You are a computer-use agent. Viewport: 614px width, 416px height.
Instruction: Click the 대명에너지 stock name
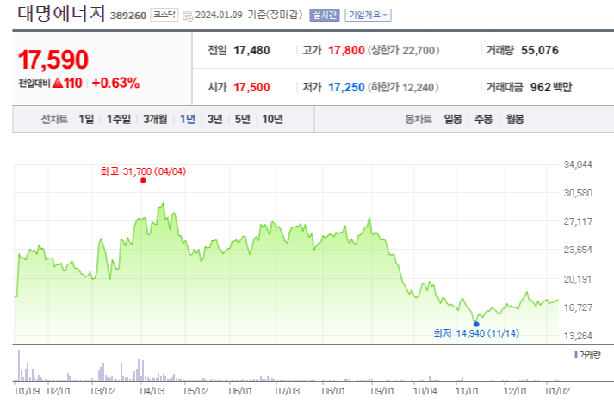coord(61,13)
